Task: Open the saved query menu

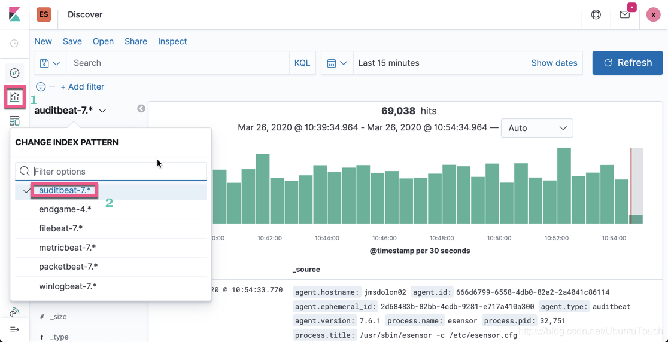Action: 50,63
